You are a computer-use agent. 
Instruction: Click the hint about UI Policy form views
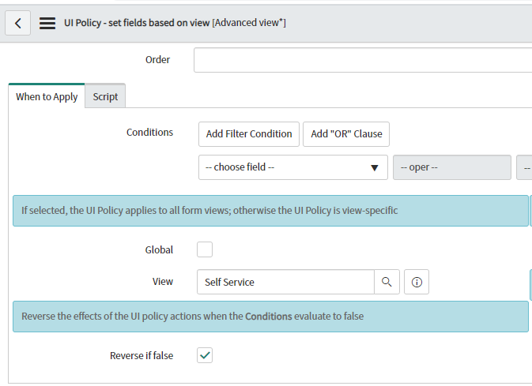tap(271, 211)
